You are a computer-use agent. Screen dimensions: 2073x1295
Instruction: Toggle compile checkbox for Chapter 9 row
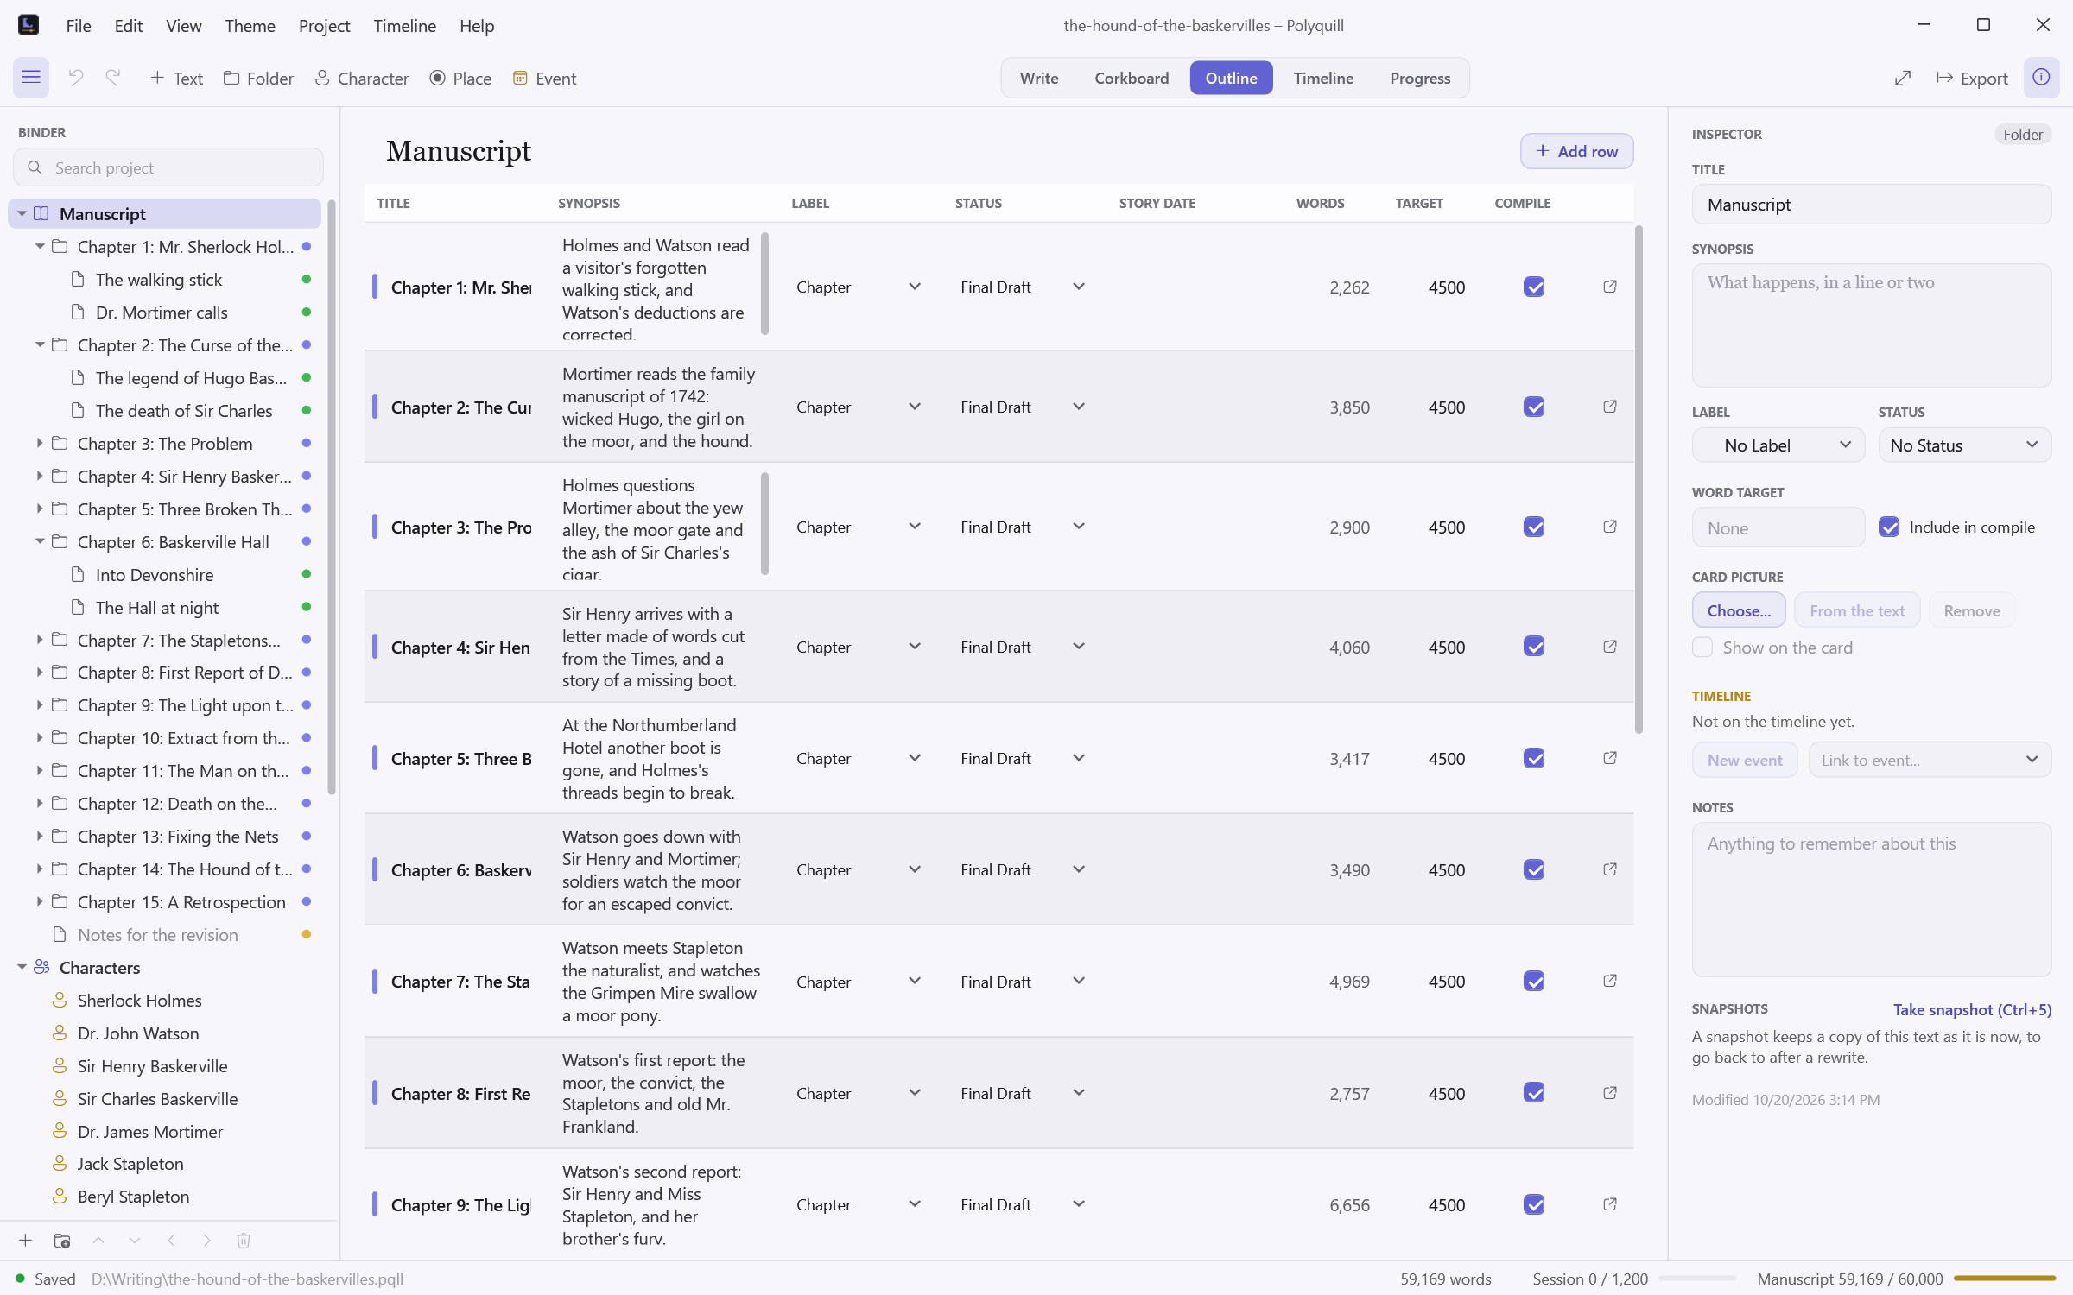[1534, 1204]
